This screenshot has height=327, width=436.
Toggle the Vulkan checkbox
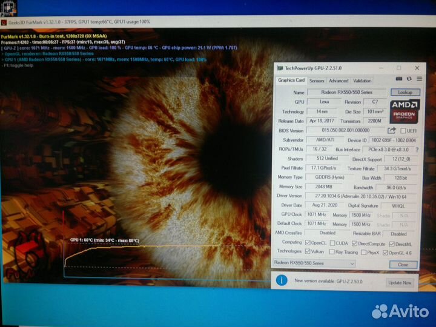pos(308,251)
